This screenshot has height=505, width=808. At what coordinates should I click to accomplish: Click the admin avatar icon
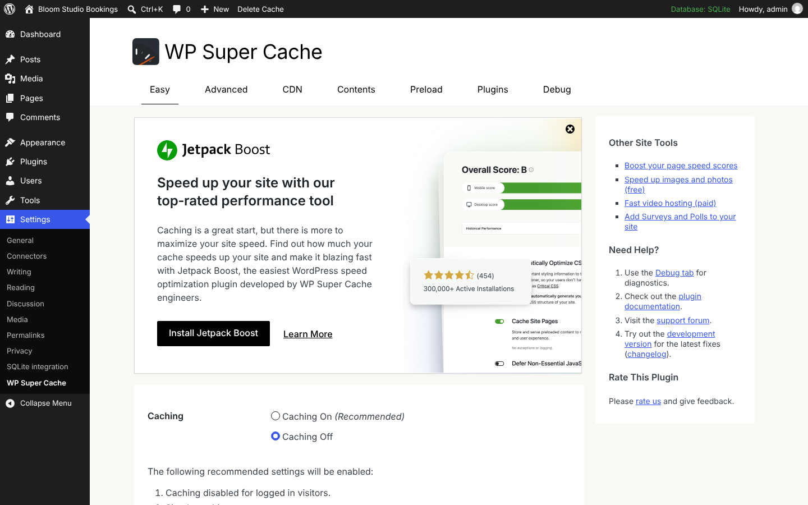(x=797, y=9)
